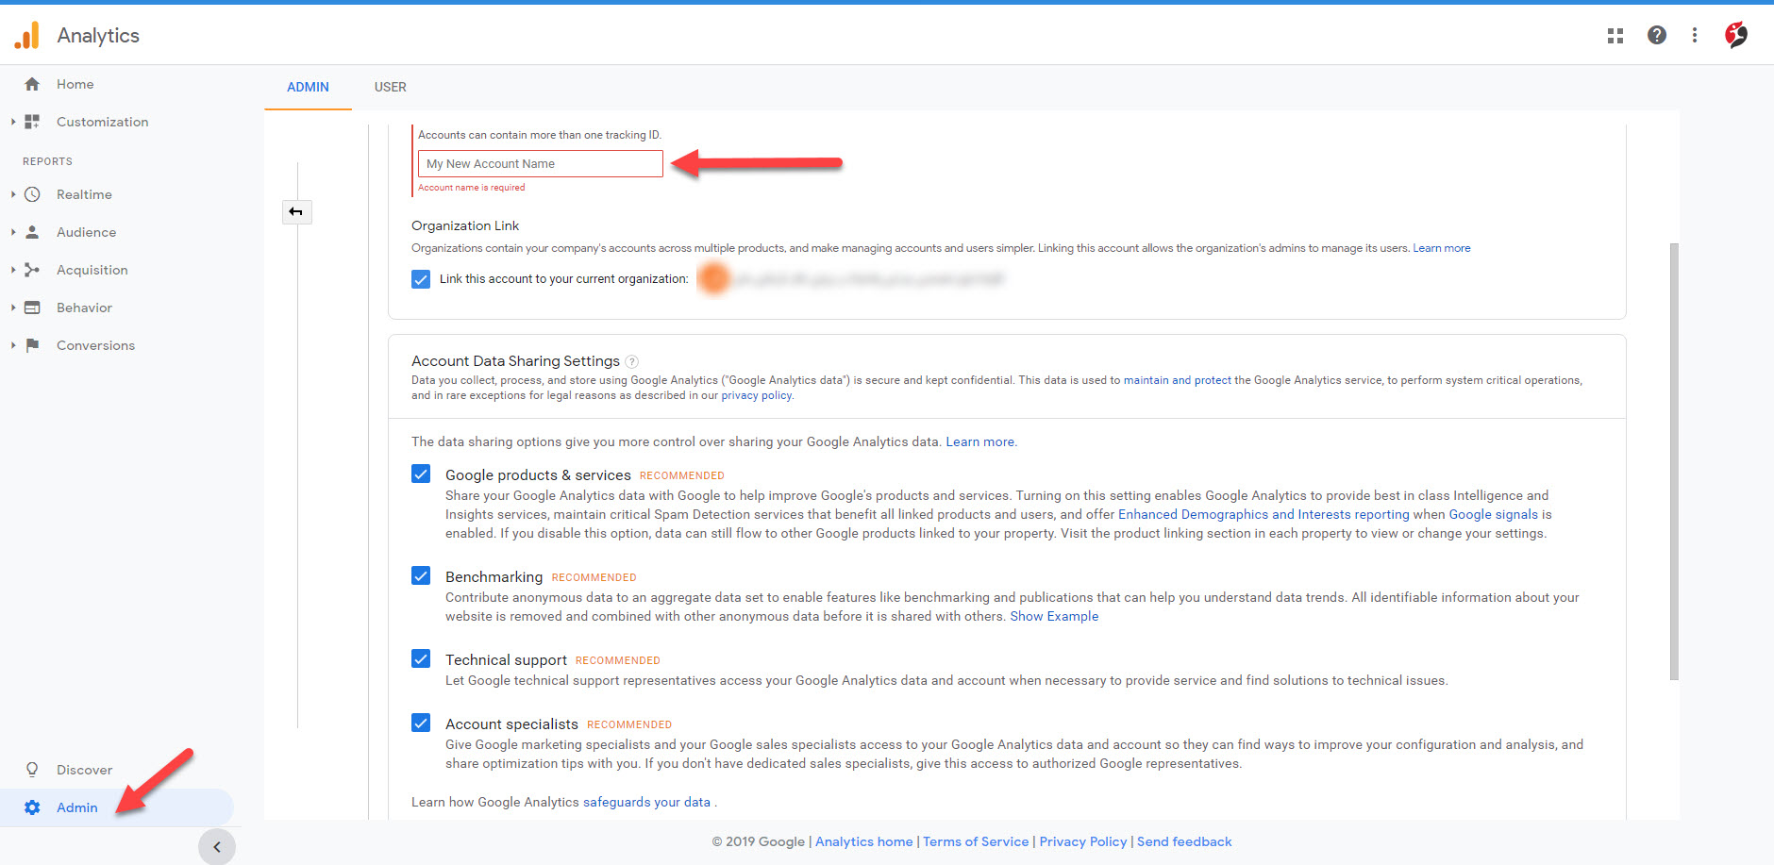
Task: Click the Home icon in sidebar
Action: tap(32, 84)
